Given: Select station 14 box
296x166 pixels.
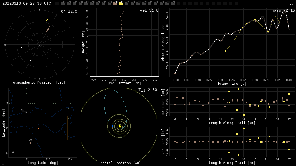Looking at the screenshot, I should point(138,3).
